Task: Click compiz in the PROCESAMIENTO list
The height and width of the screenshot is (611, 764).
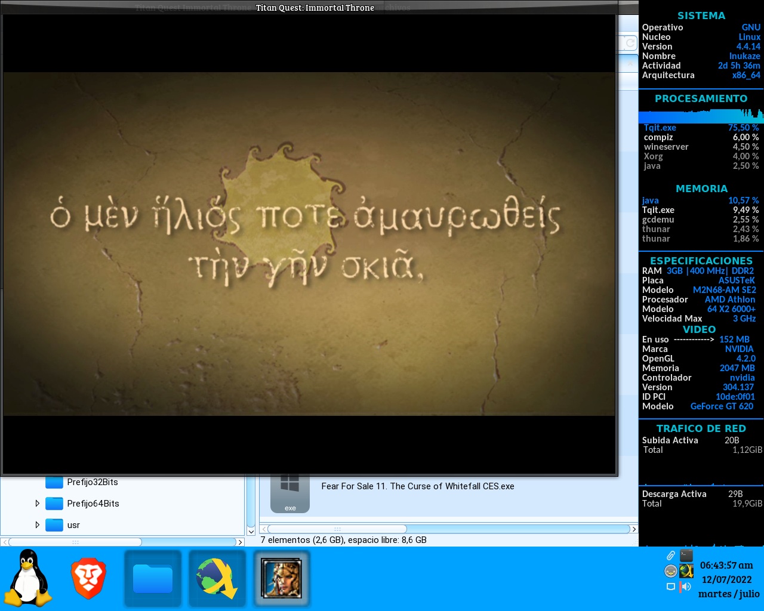Action: point(658,137)
